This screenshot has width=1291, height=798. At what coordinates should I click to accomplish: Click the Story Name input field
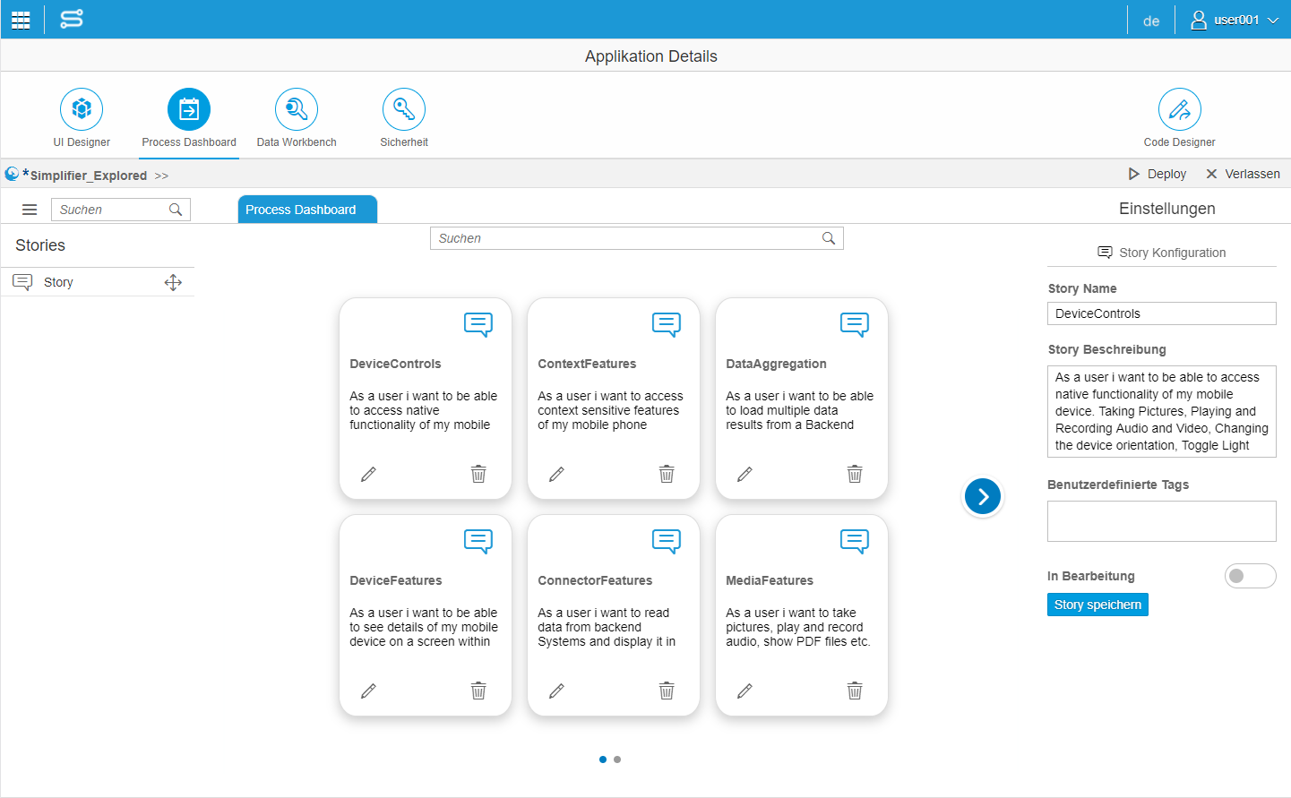click(x=1162, y=313)
